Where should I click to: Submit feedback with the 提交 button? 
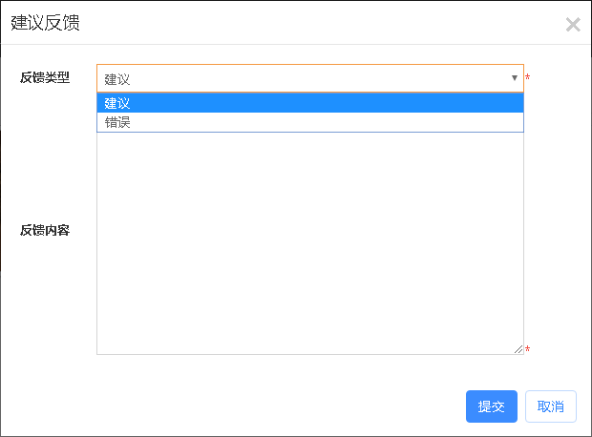[x=492, y=406]
